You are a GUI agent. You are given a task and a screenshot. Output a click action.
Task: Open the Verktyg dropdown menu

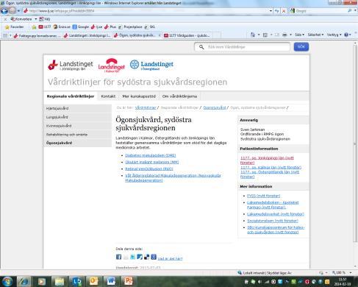334,35
